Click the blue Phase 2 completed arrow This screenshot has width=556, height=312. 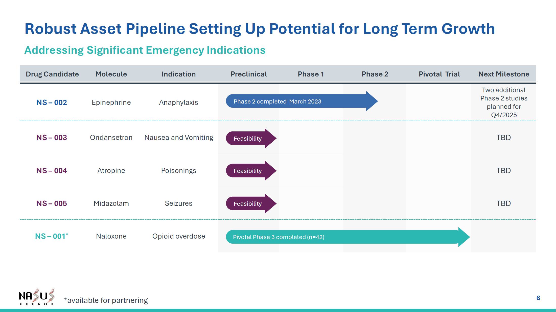[x=302, y=101]
